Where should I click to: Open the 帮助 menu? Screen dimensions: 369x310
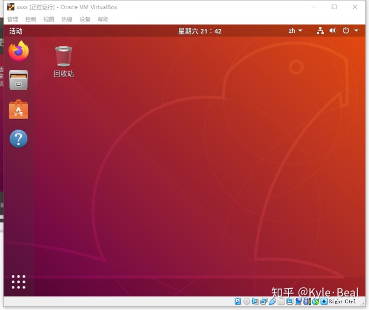pyautogui.click(x=103, y=20)
